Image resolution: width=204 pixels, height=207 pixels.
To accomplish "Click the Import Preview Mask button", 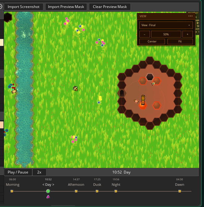I will [66, 7].
